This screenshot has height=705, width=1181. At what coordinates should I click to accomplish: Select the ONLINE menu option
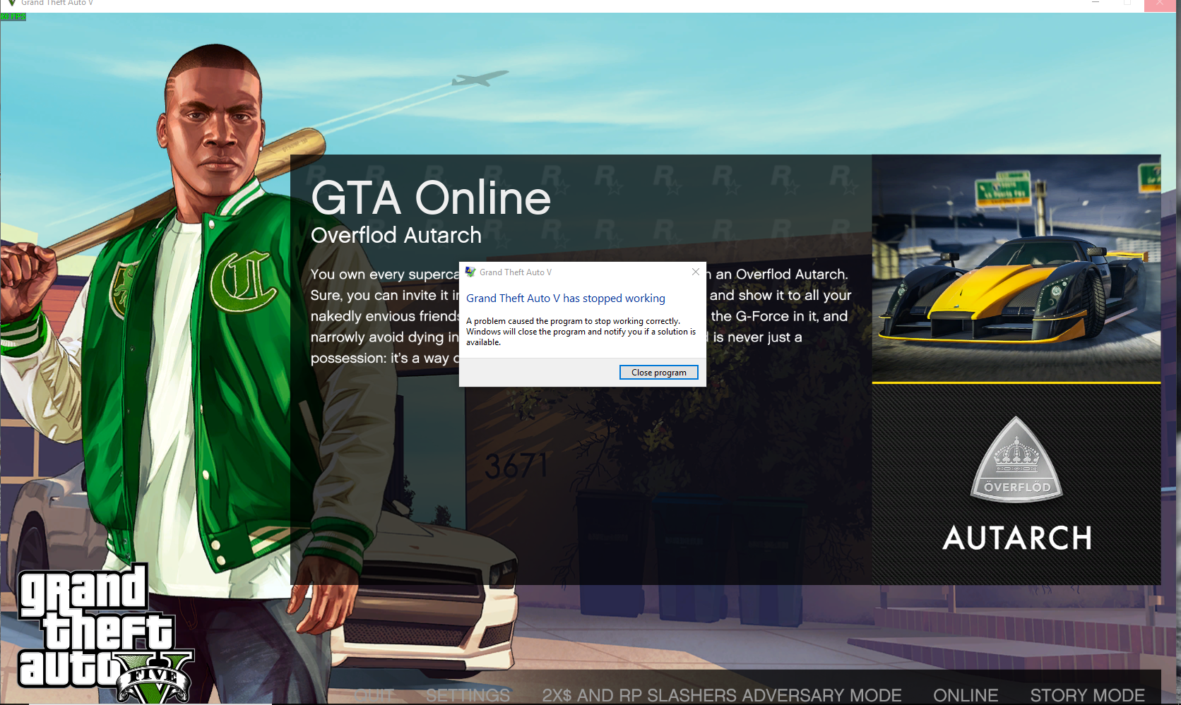[966, 695]
